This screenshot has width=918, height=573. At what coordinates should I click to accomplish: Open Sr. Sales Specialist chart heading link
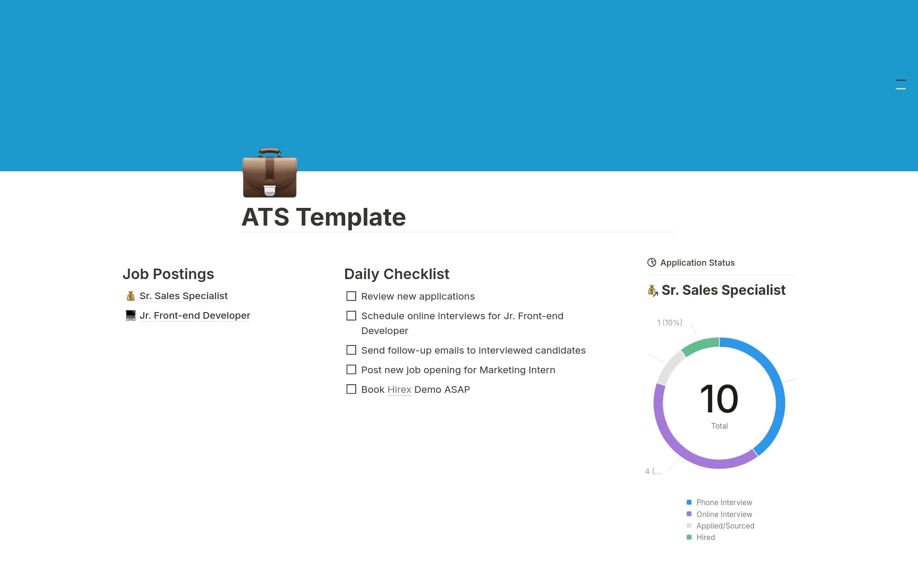723,290
